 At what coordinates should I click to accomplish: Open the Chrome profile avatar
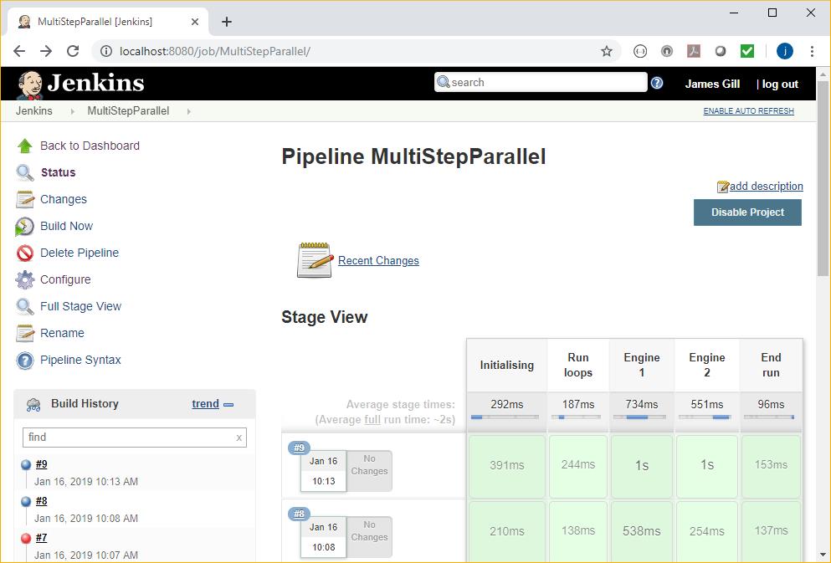click(x=785, y=51)
